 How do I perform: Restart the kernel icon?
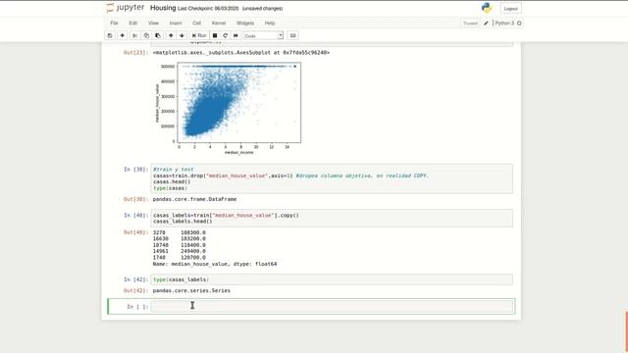click(x=225, y=35)
